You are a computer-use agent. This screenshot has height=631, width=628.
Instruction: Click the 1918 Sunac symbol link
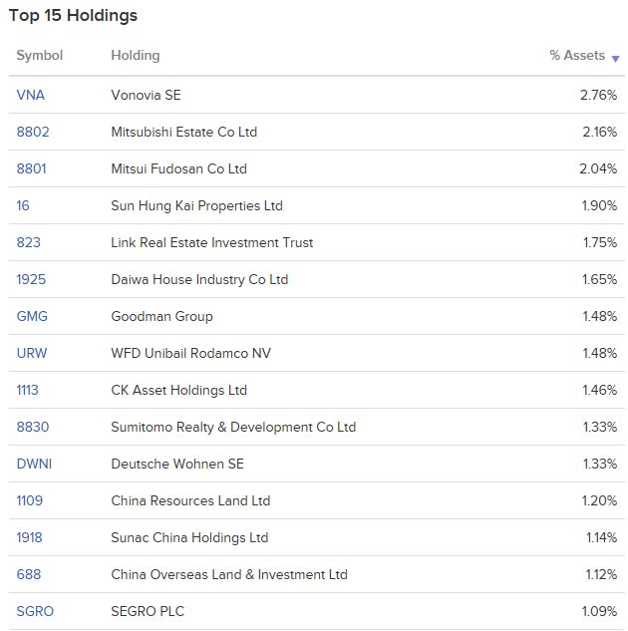pos(29,537)
